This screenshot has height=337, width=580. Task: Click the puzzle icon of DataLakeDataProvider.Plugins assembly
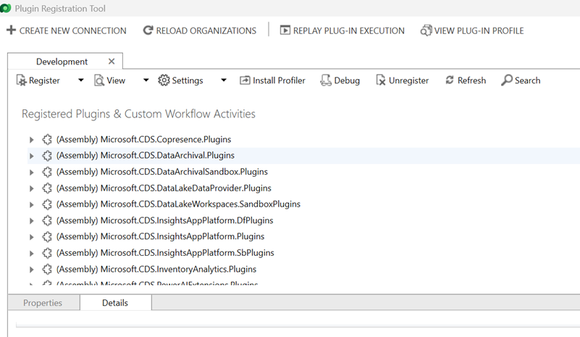point(46,188)
